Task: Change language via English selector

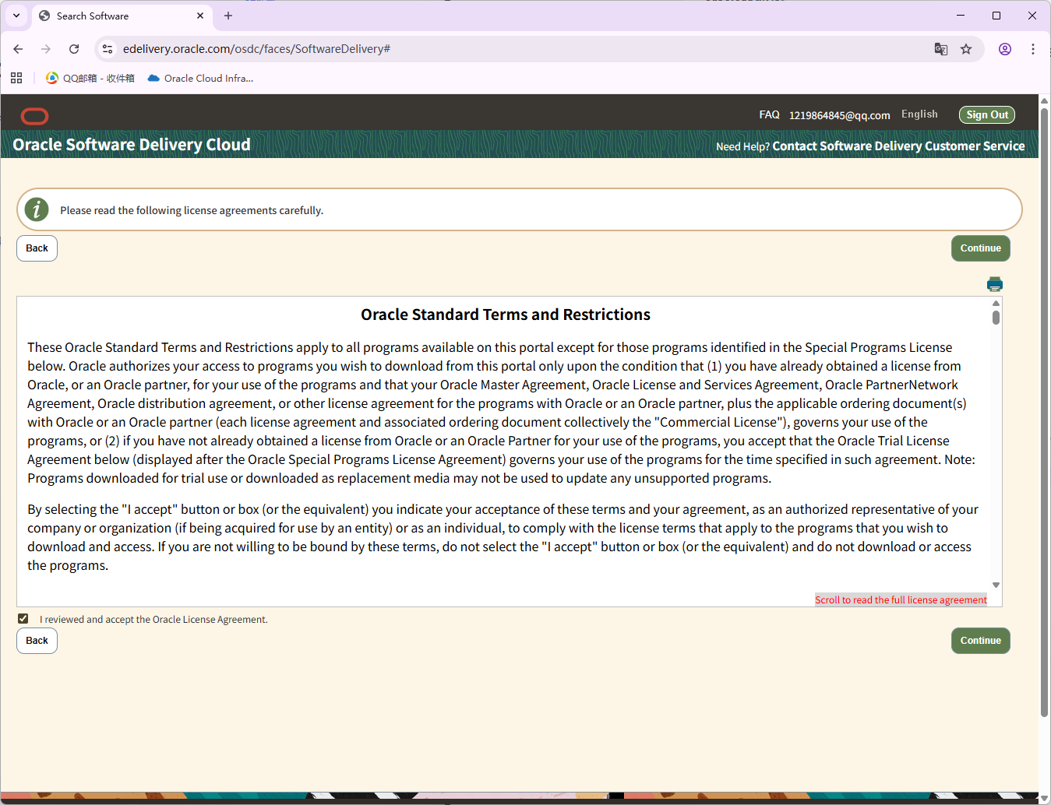Action: (919, 114)
